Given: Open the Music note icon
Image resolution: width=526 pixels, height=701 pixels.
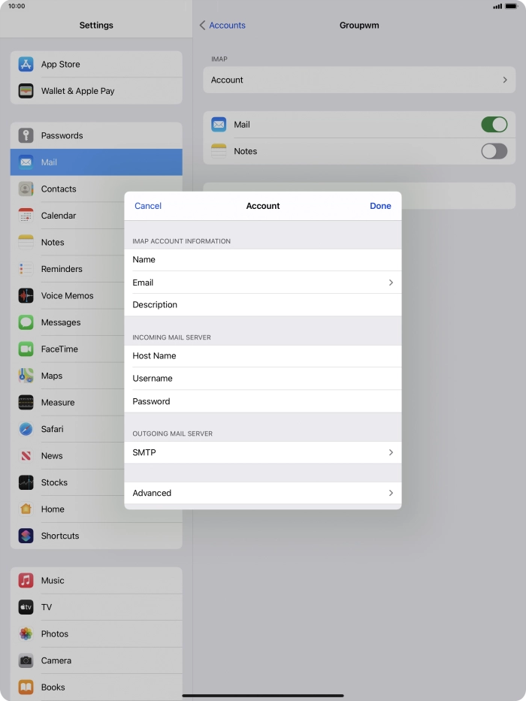Looking at the screenshot, I should [x=26, y=580].
